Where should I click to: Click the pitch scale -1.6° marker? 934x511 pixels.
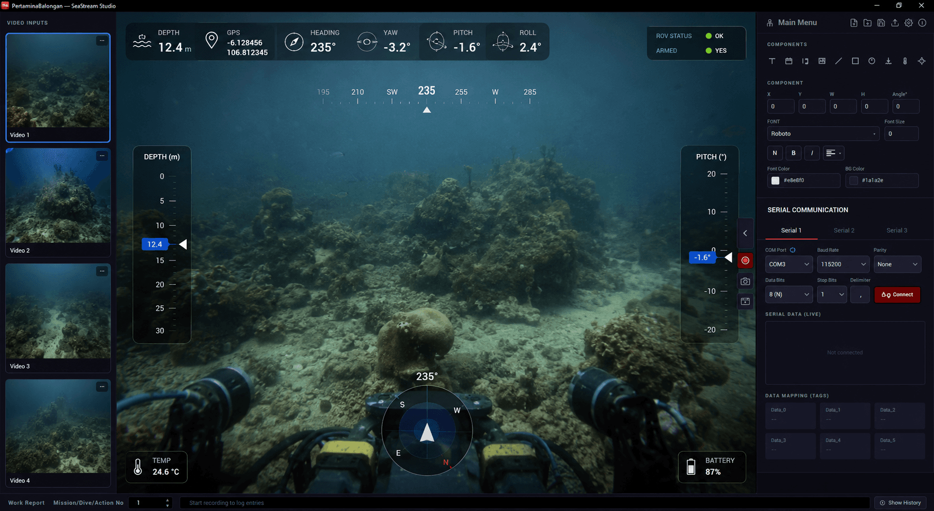pyautogui.click(x=702, y=257)
